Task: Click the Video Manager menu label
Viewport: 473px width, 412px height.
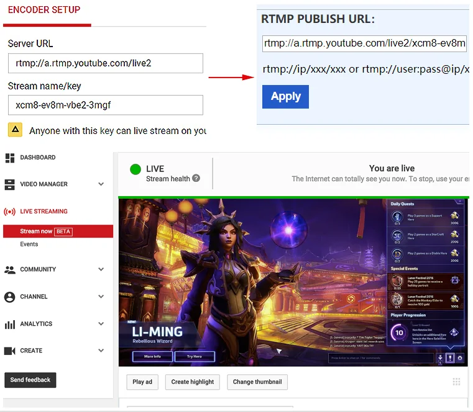Action: (44, 184)
